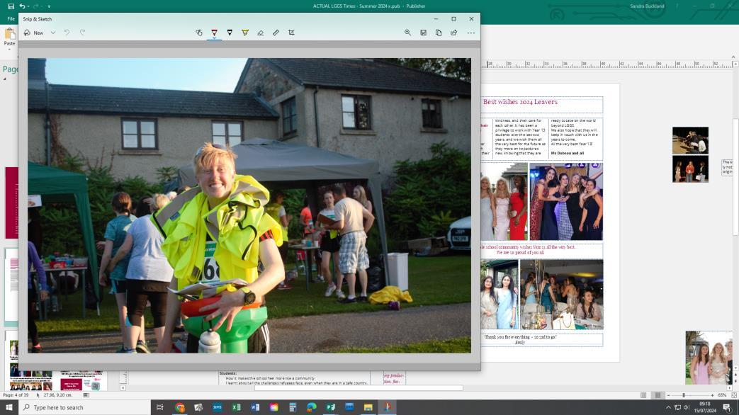Viewport: 739px width, 415px height.
Task: Switch to single page view in status bar
Action: click(x=643, y=395)
